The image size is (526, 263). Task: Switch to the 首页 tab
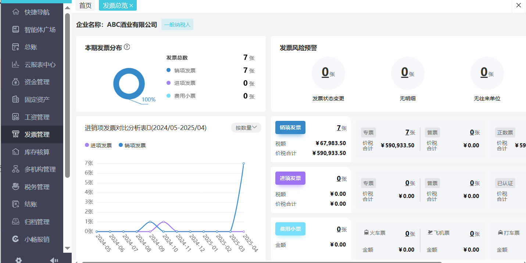pyautogui.click(x=85, y=6)
